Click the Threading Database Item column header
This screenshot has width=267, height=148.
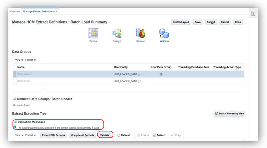tap(193, 67)
